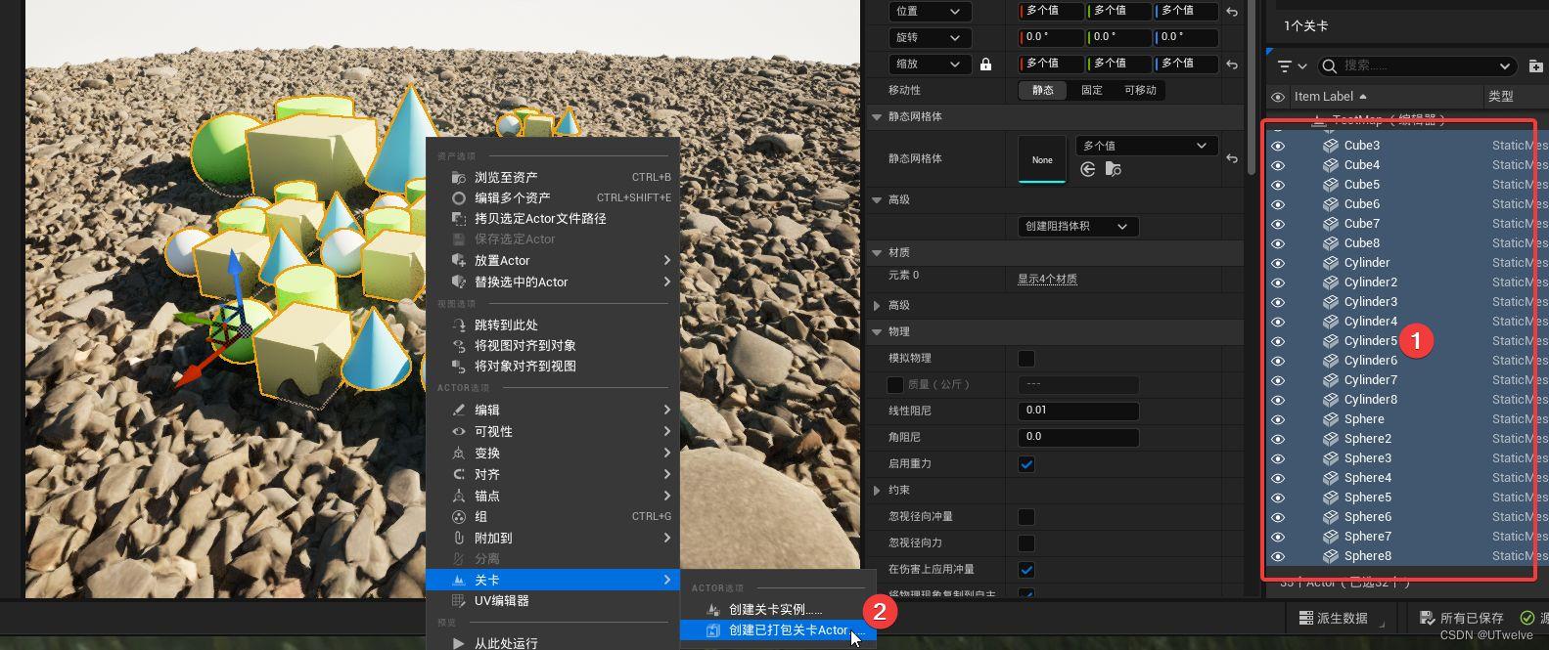Hide the Cube6 actor
This screenshot has height=650, width=1549.
click(x=1277, y=204)
